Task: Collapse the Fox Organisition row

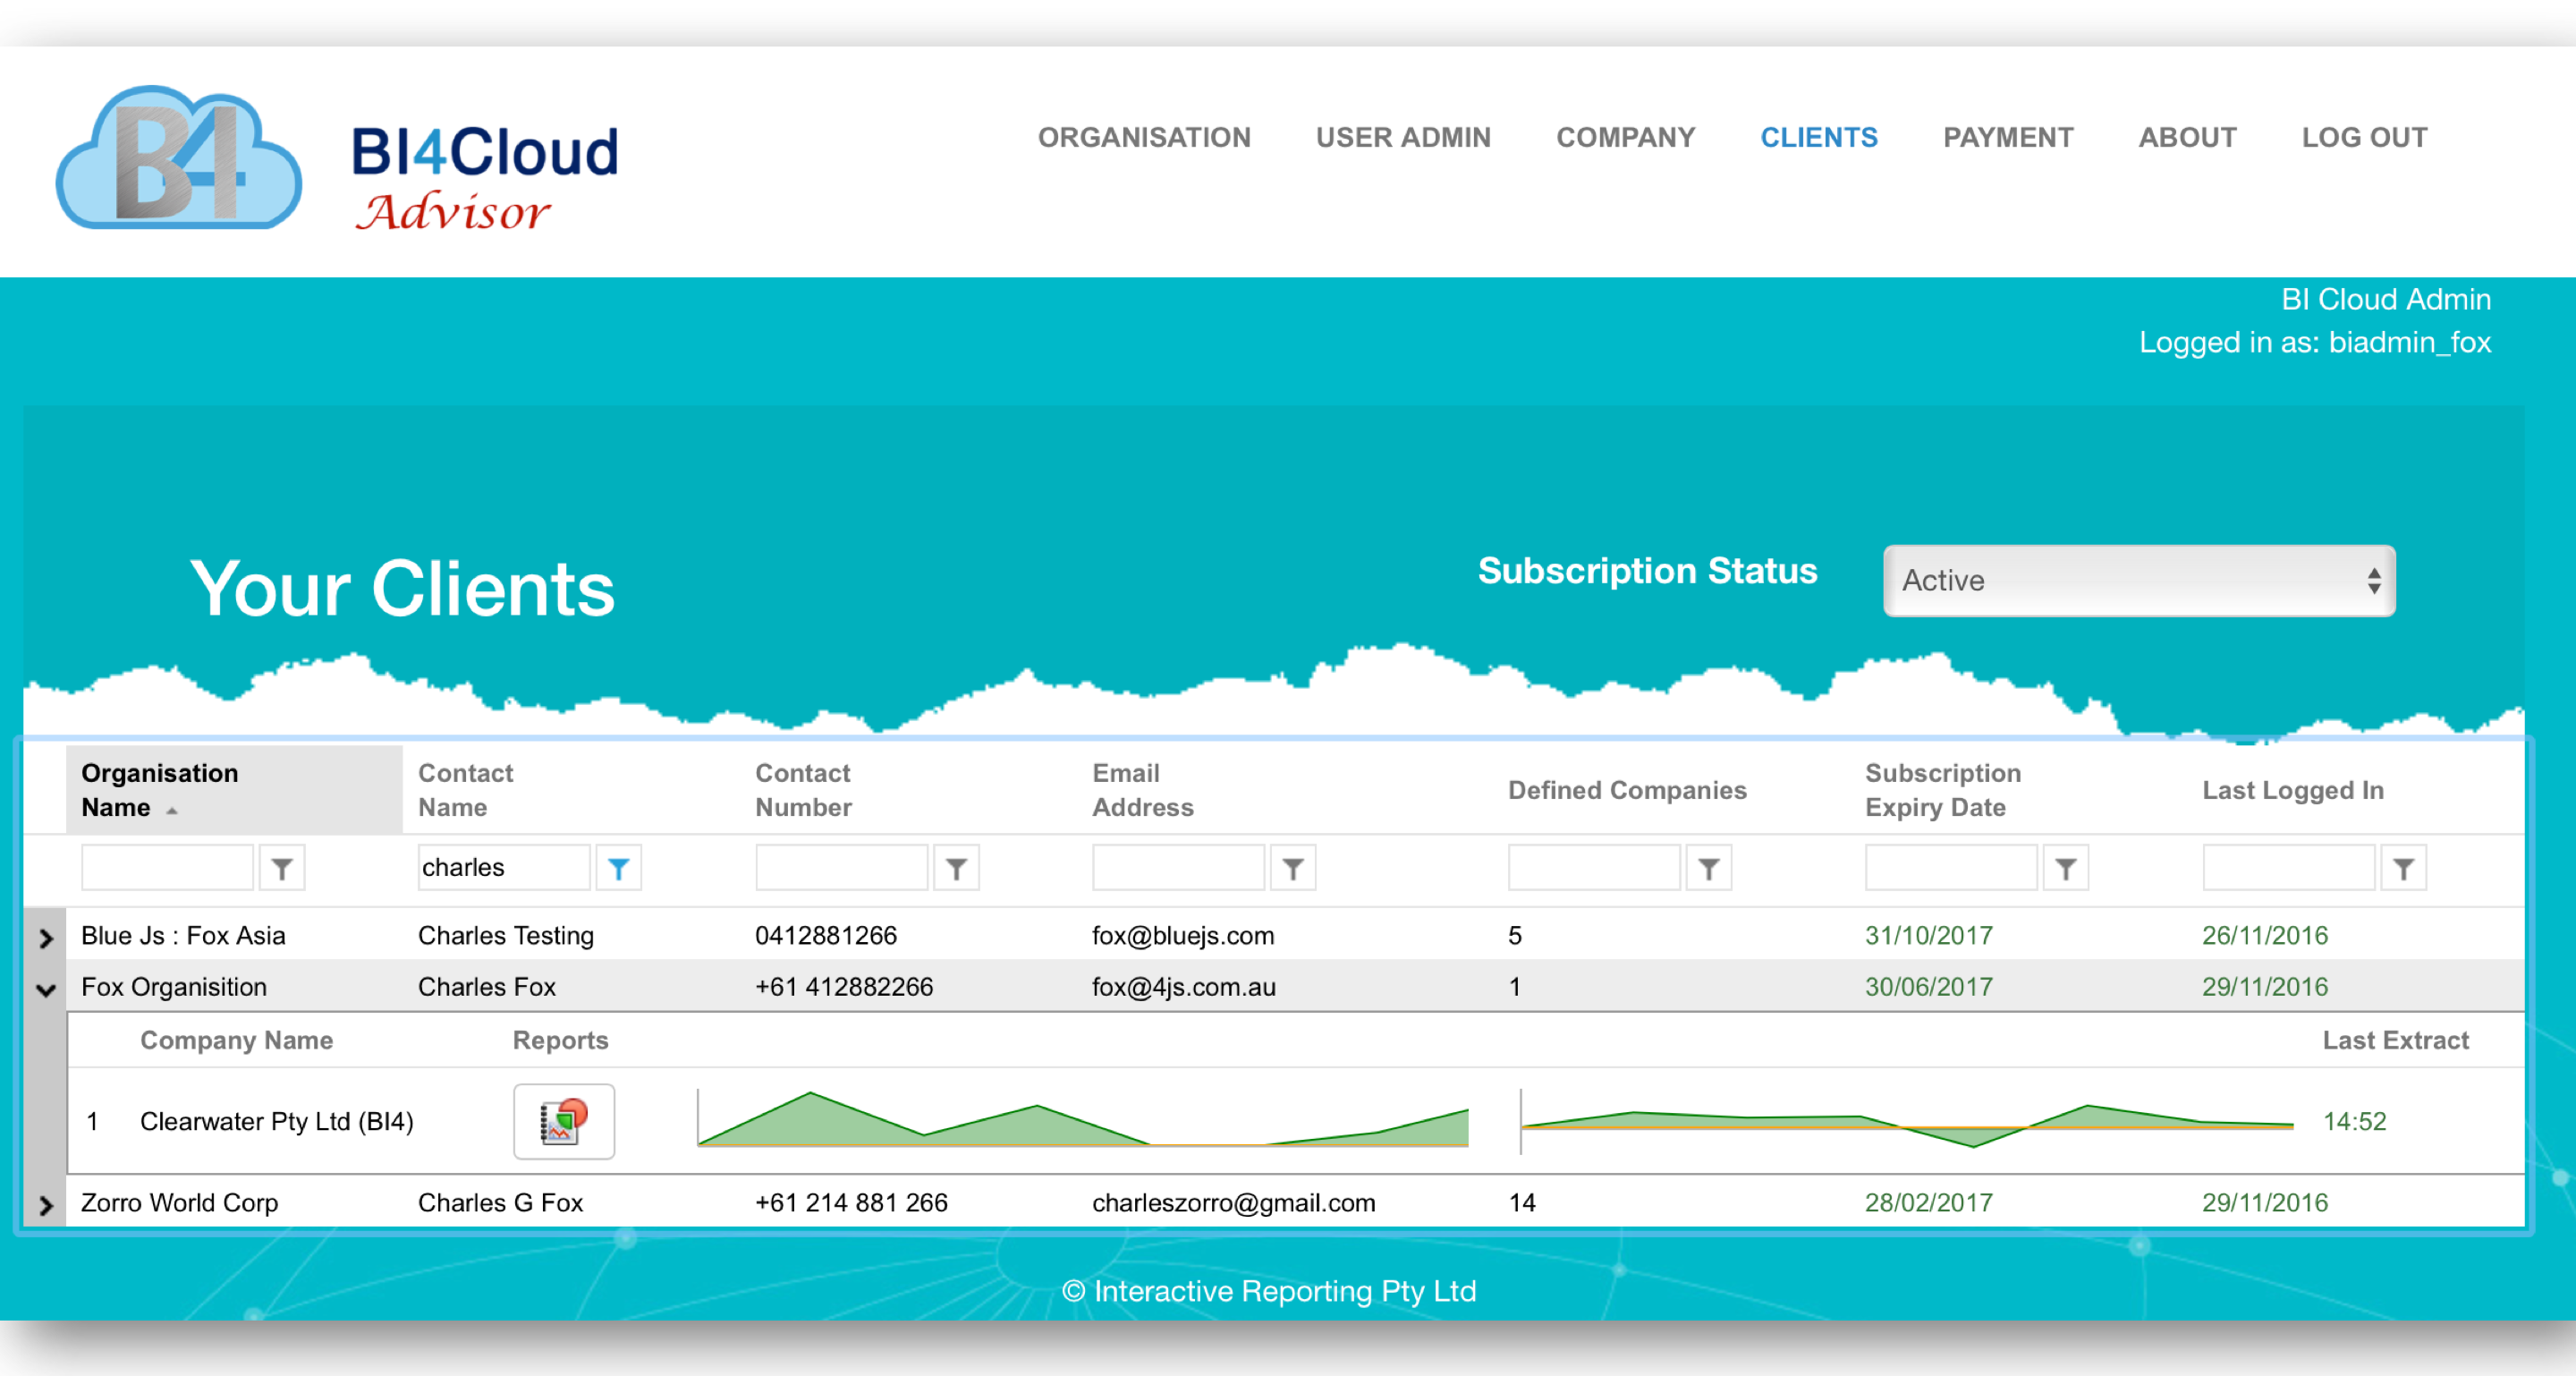Action: (x=45, y=989)
